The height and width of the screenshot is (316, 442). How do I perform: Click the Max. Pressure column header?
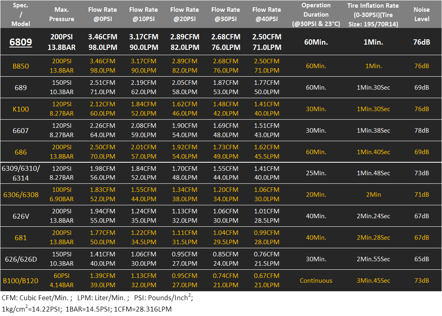coord(62,14)
